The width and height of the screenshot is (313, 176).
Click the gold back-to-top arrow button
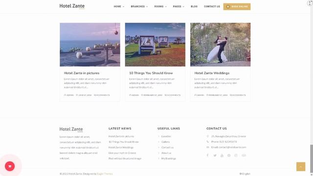301,167
